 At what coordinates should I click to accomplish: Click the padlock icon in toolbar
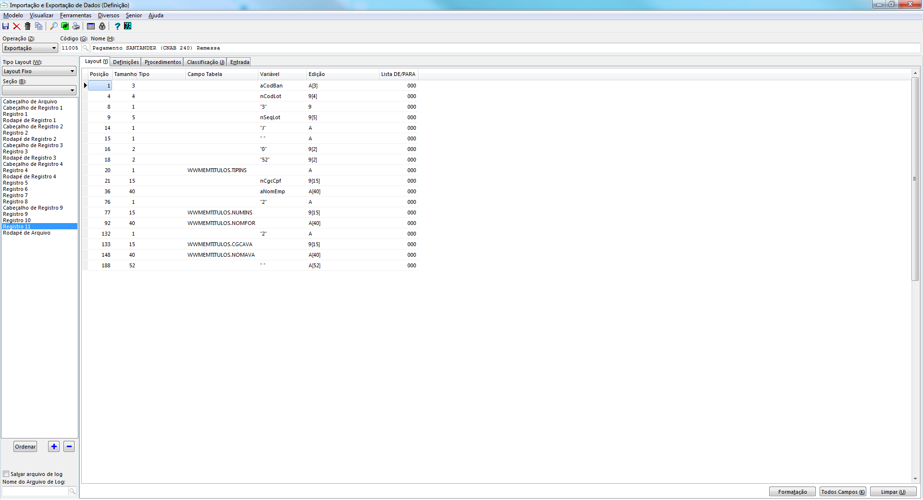pyautogui.click(x=102, y=26)
